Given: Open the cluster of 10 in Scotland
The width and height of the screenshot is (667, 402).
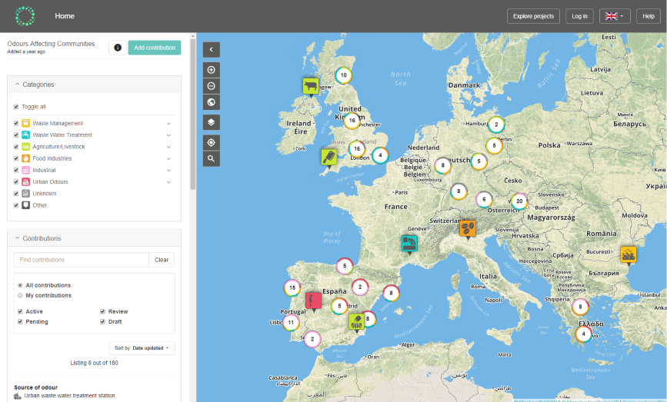Looking at the screenshot, I should coord(343,75).
